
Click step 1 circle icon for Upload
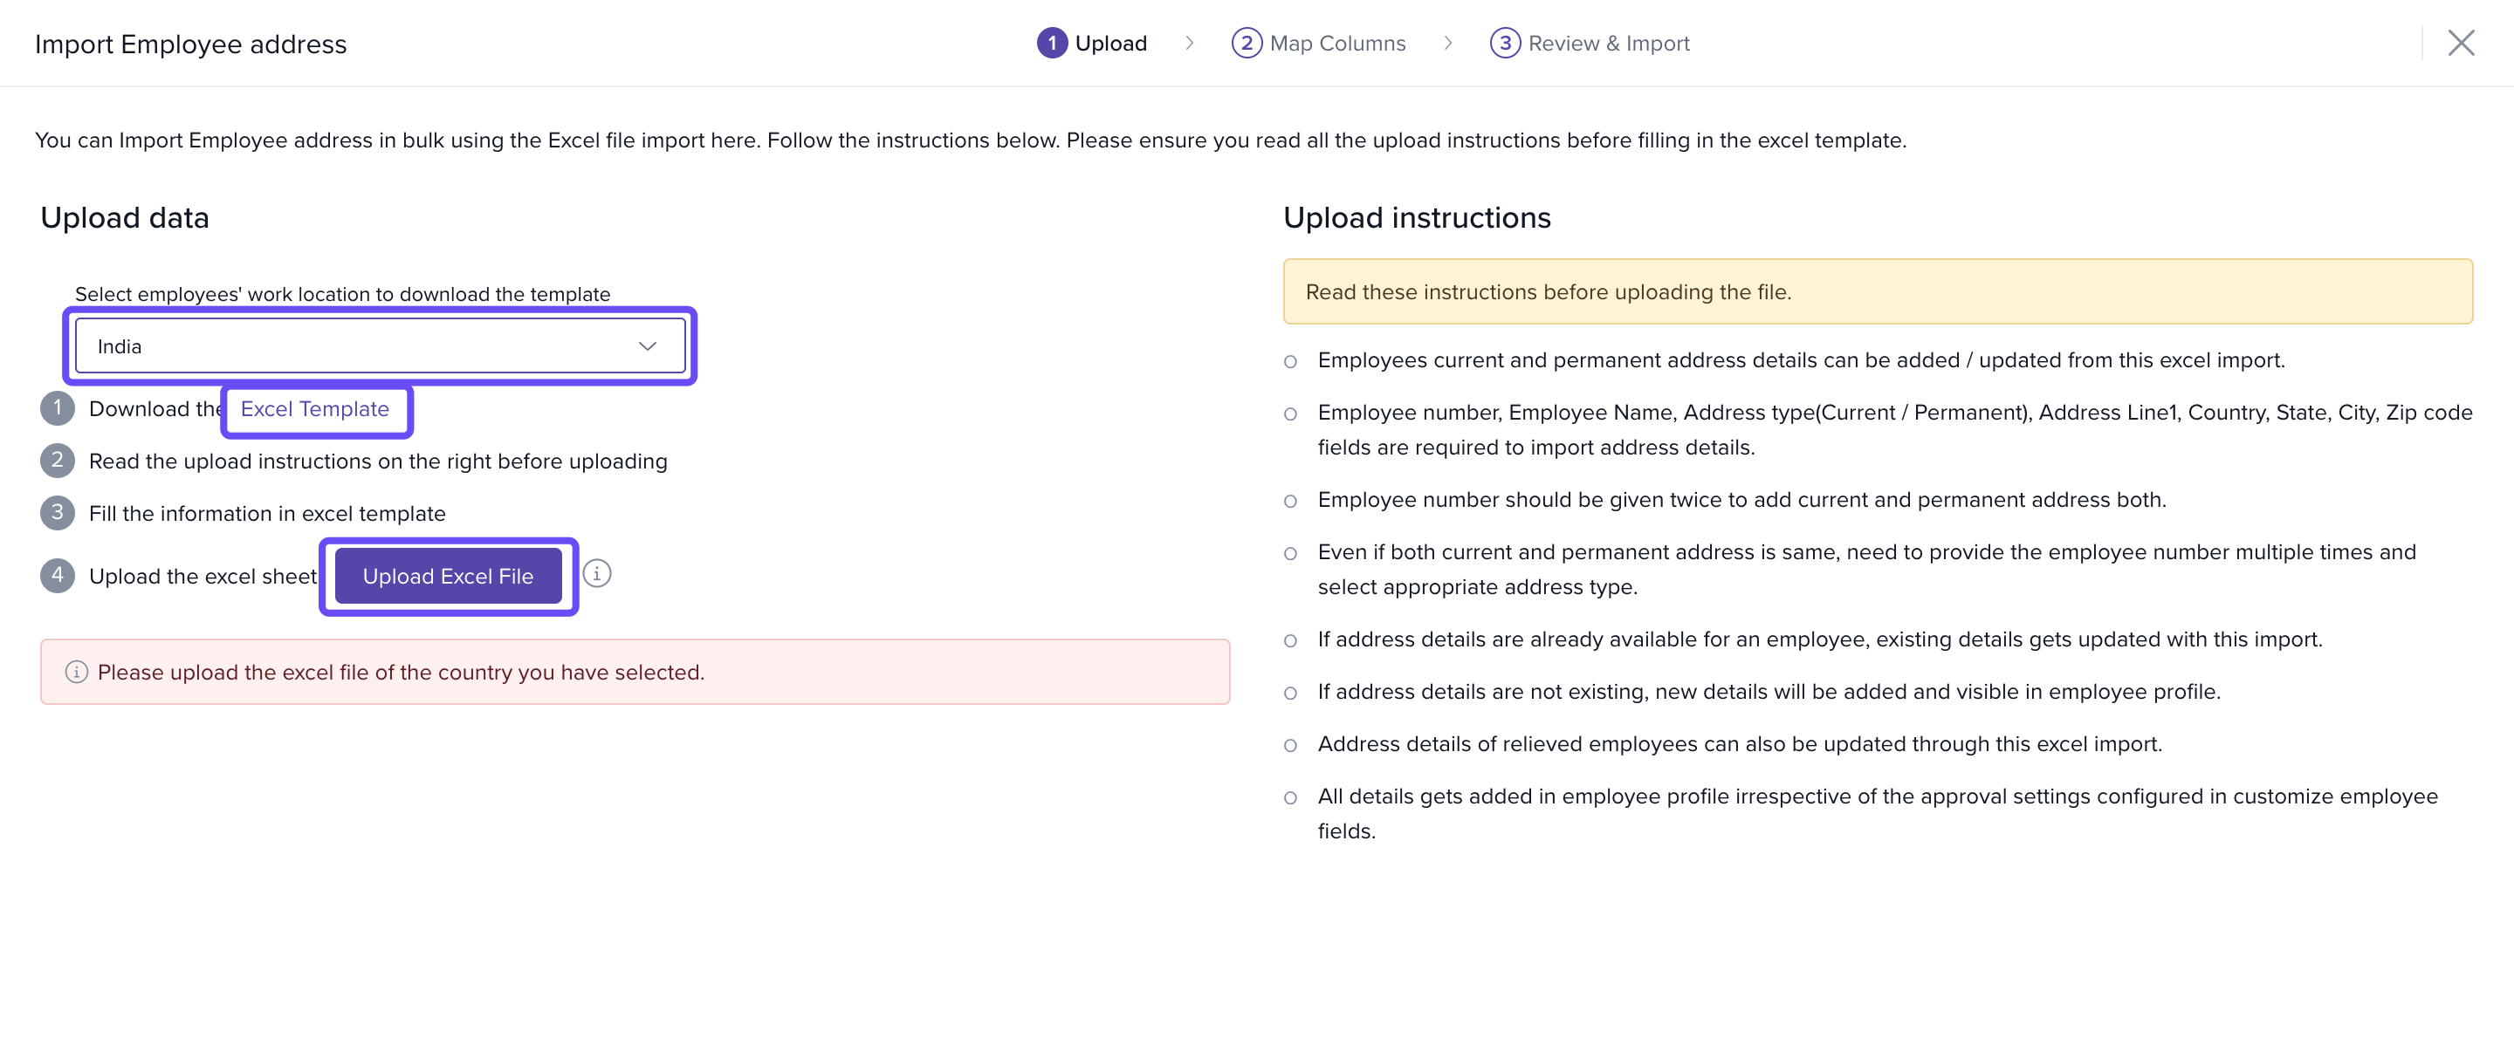[x=1051, y=43]
